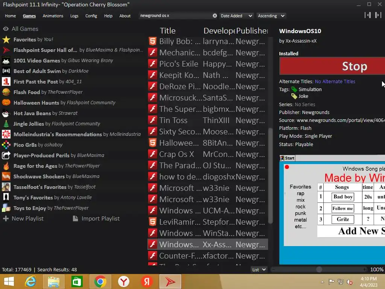This screenshot has height=289, width=385.
Task: Click the Simulation tag icon
Action: pos(294,90)
